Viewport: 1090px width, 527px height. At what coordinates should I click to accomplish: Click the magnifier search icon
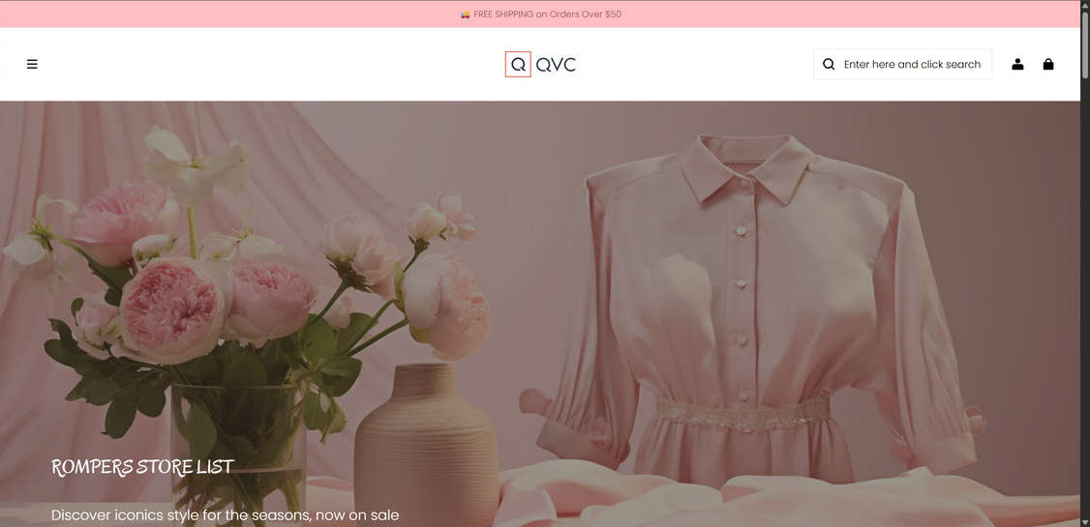coord(828,64)
